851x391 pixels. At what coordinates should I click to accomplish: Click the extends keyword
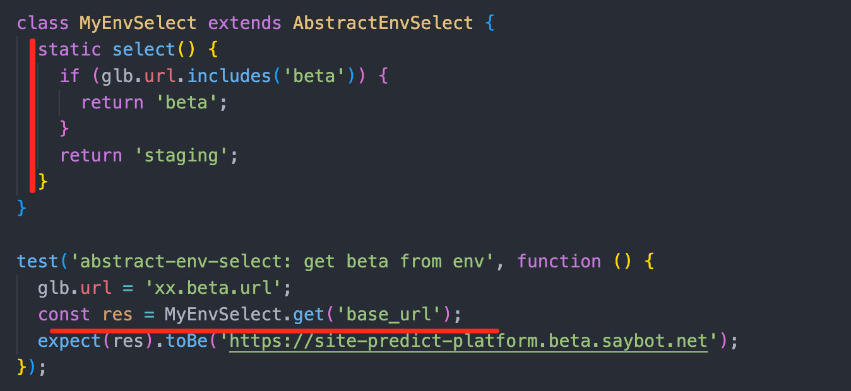tap(245, 23)
